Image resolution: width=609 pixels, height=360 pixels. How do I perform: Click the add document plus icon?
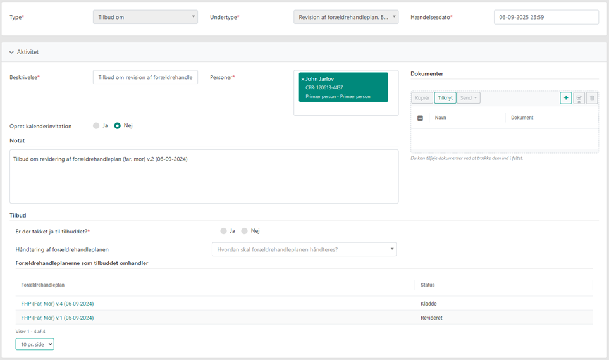click(x=565, y=98)
